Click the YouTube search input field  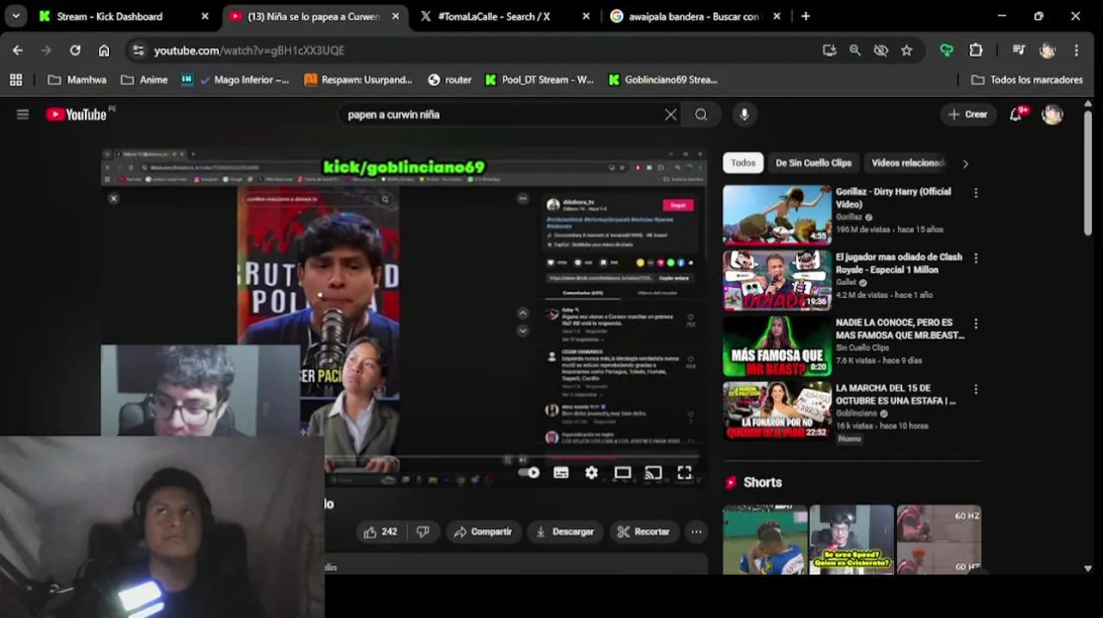(x=503, y=114)
